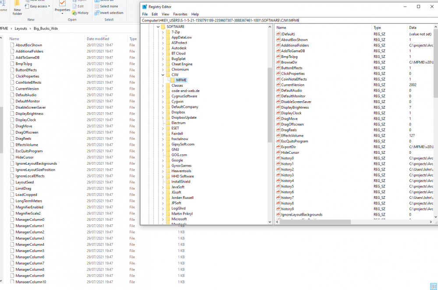Select the DragOffscreen registry value
438x290 pixels.
pyautogui.click(x=292, y=124)
